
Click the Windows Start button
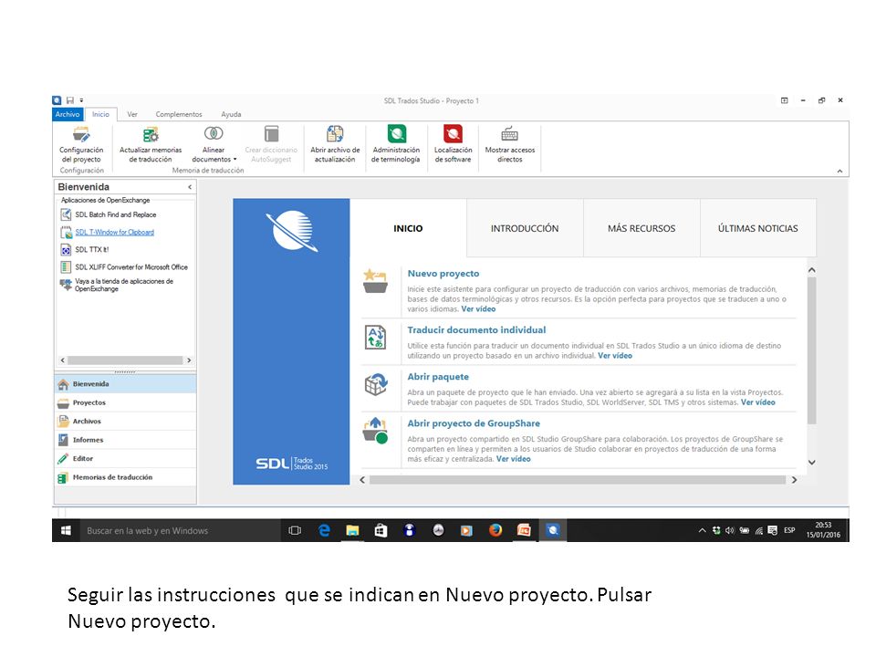tap(66, 530)
